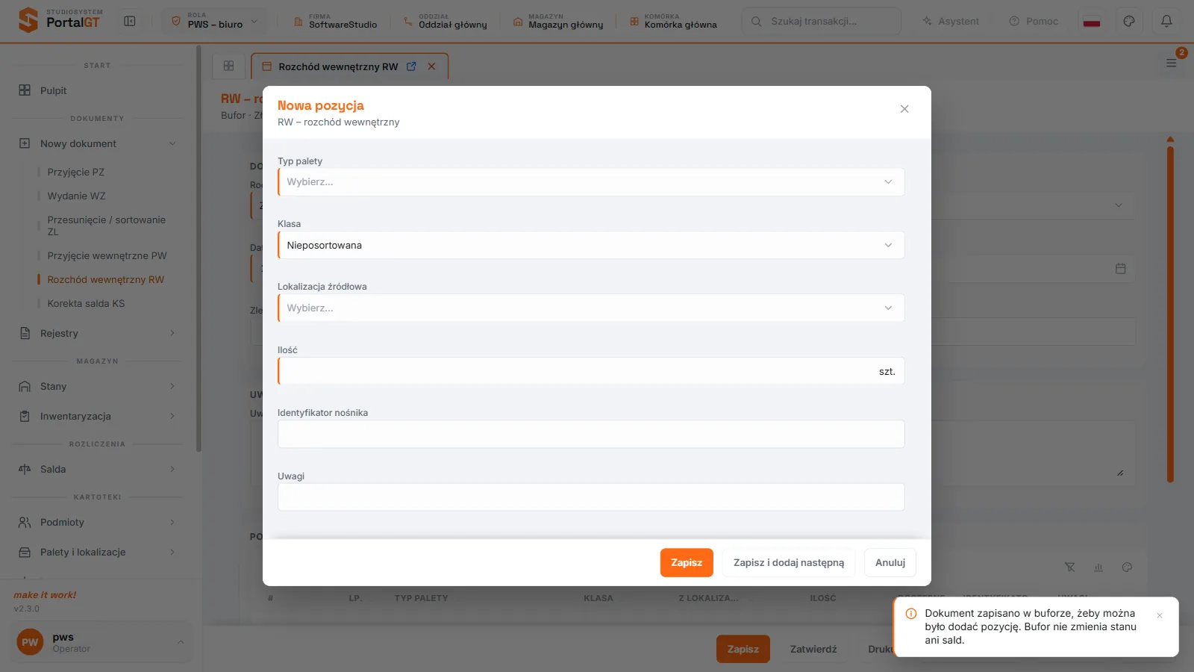1194x672 pixels.
Task: Expand the Salda menu
Action: [x=98, y=469]
